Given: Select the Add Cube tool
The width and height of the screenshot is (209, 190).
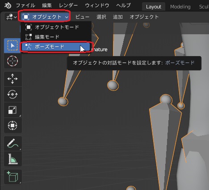Looking at the screenshot, I should pos(13,177).
